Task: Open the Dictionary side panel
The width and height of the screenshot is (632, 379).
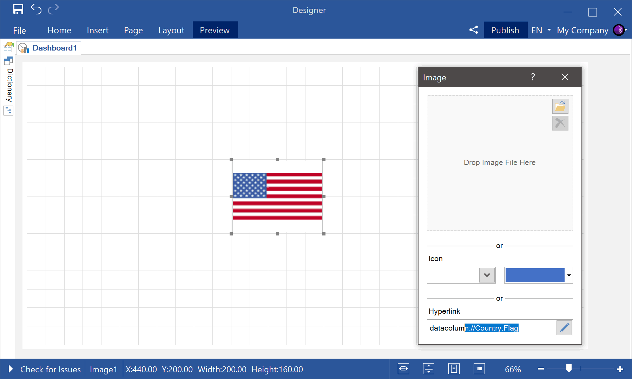Action: coord(9,85)
